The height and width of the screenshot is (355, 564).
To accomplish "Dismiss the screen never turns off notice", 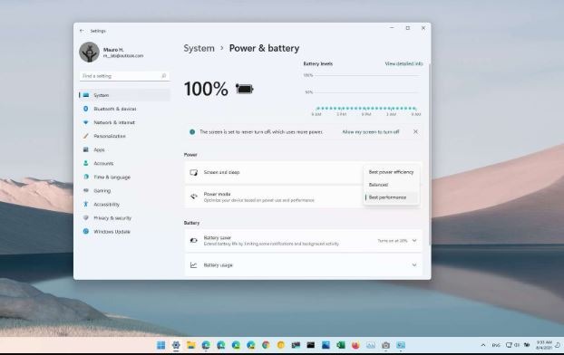I will [x=415, y=132].
